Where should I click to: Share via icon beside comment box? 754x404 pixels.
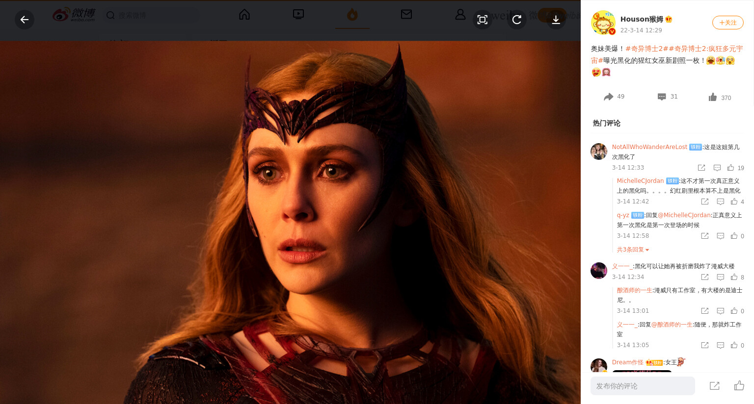tap(715, 386)
